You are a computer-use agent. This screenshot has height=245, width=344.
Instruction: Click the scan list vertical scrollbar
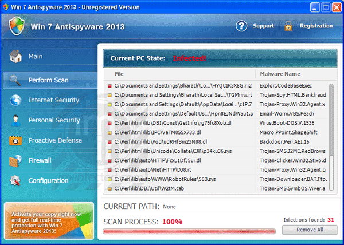point(331,137)
